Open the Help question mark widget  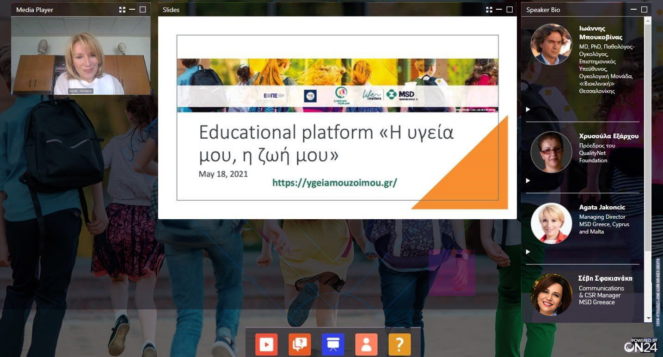click(x=399, y=345)
